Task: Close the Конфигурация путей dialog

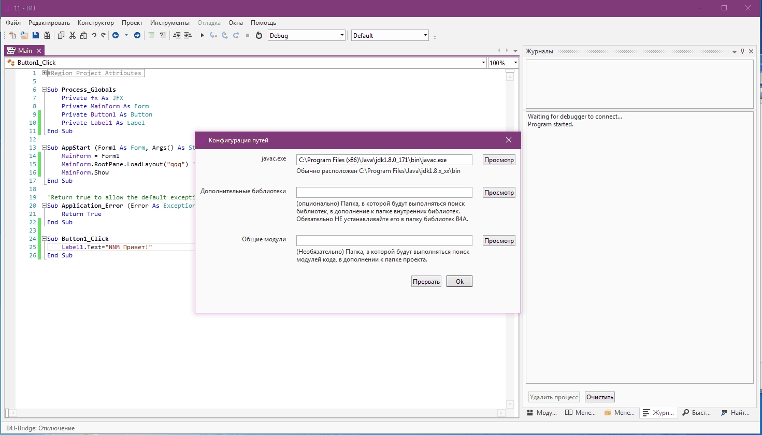Action: click(x=509, y=140)
